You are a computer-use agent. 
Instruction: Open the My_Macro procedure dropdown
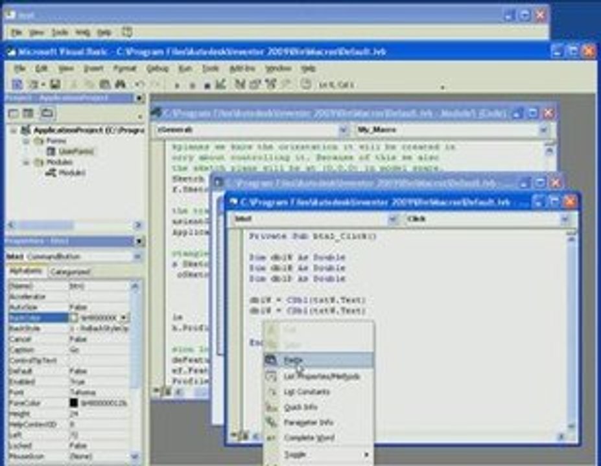pos(543,130)
